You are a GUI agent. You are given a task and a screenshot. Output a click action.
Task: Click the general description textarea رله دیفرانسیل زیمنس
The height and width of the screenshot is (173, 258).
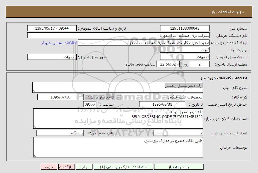(x=118, y=87)
